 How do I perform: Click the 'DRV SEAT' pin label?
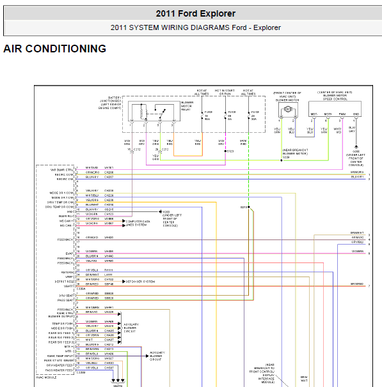coord(66,296)
